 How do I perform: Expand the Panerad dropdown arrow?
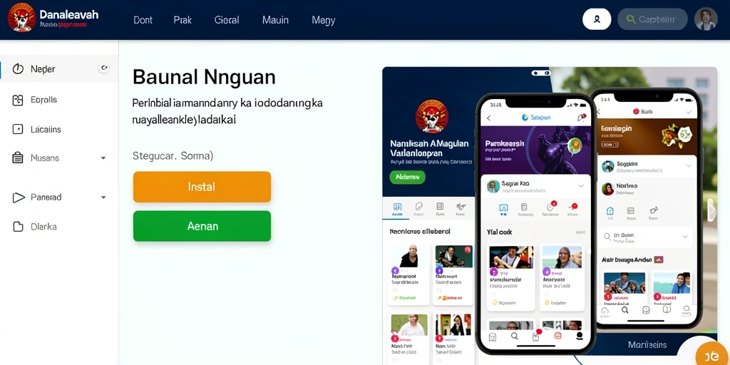(103, 197)
